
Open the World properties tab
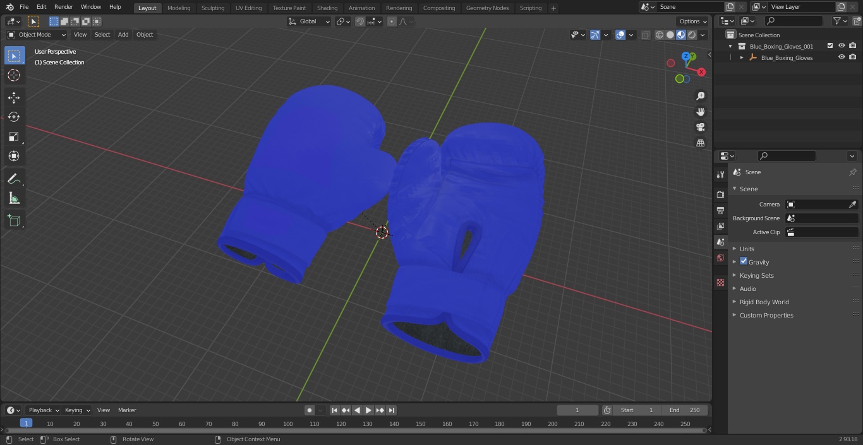720,258
